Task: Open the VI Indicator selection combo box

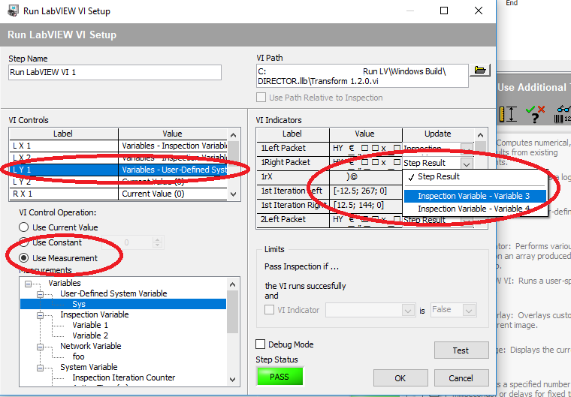Action: tap(370, 310)
